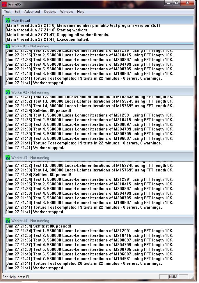Activate the Main thread title bar
The width and height of the screenshot is (199, 283).
click(x=98, y=20)
